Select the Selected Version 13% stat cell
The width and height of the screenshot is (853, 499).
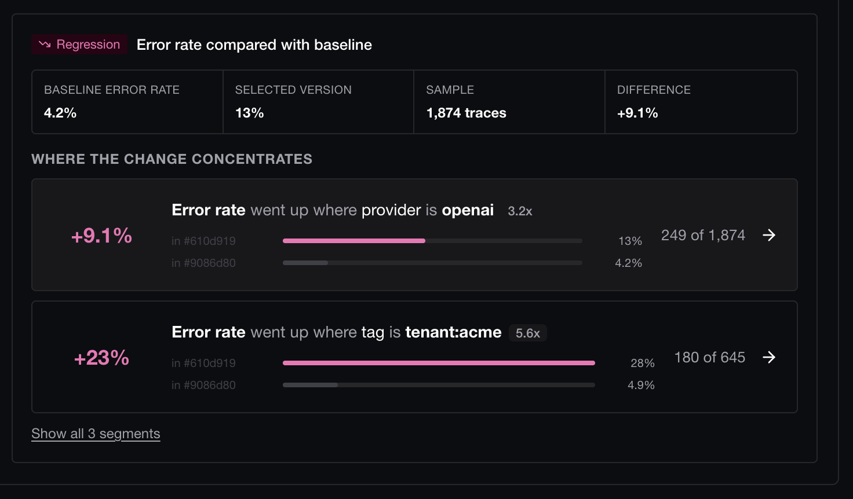coord(318,102)
